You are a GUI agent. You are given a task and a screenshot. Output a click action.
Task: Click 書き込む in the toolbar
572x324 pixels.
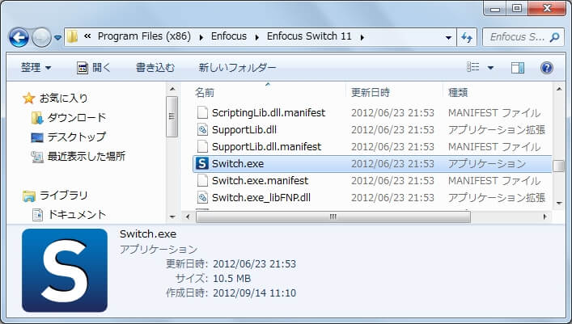pyautogui.click(x=155, y=68)
